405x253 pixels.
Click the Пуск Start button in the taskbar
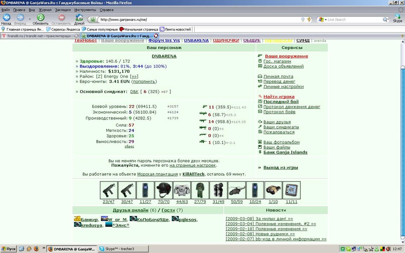pyautogui.click(x=9, y=249)
